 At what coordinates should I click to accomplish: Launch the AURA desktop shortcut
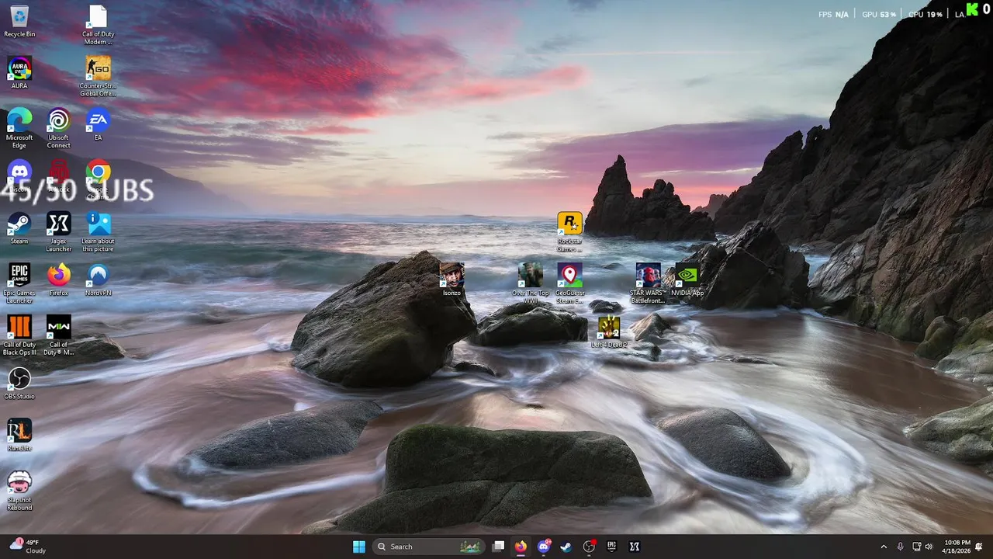19,73
